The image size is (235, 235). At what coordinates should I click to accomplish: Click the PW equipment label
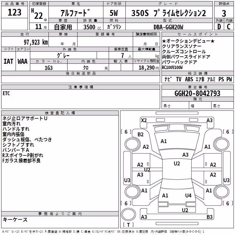coord(229,79)
